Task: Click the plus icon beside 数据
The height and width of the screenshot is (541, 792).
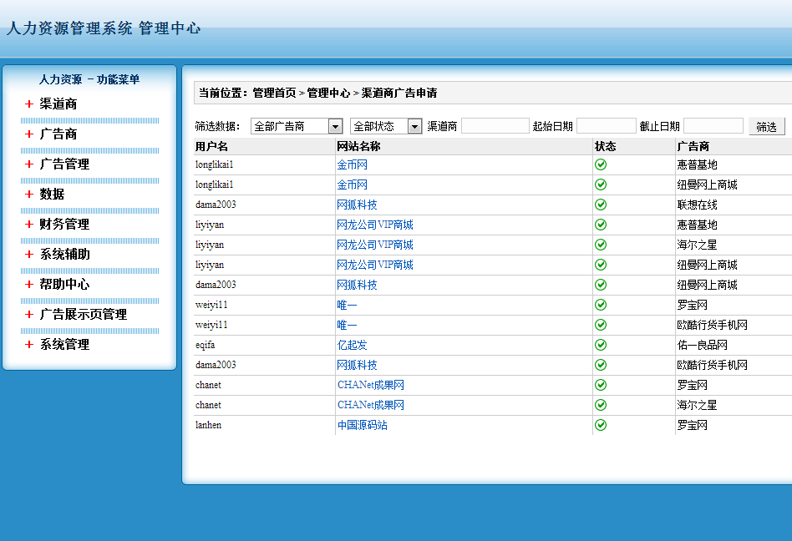Action: 29,195
